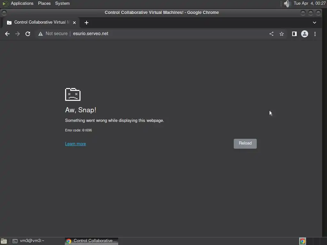Click the sad folder crash icon

pos(73,94)
